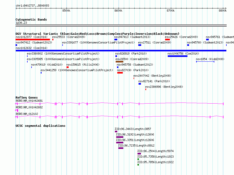Click the chr1:8402737..8806093 coordinates label
This screenshot has height=175, width=234.
(32, 6)
